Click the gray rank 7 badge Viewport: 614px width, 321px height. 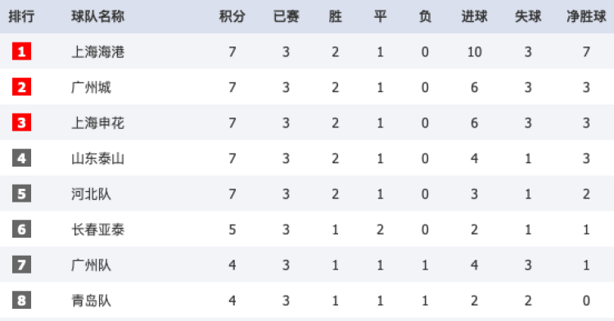(x=21, y=265)
